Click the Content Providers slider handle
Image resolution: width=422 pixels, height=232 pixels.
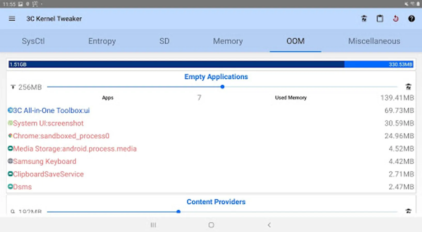click(178, 212)
